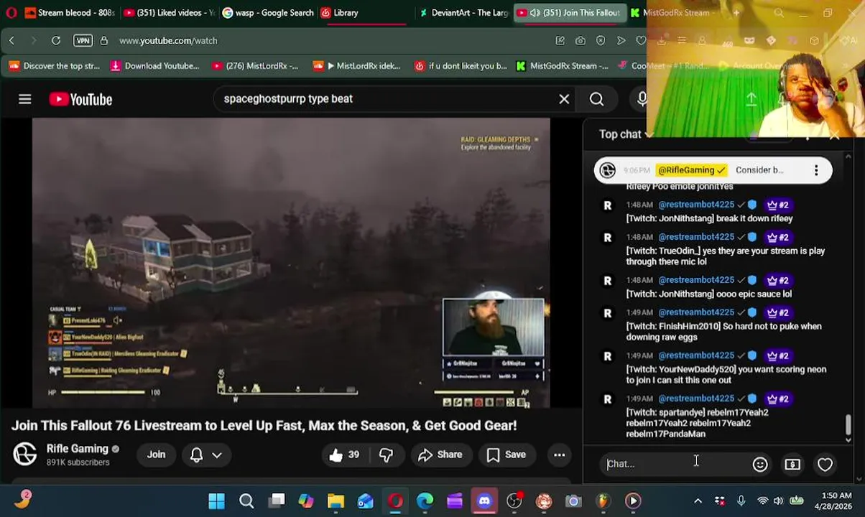Open streamer webcam overlay in video
This screenshot has width=865, height=517.
pos(494,327)
